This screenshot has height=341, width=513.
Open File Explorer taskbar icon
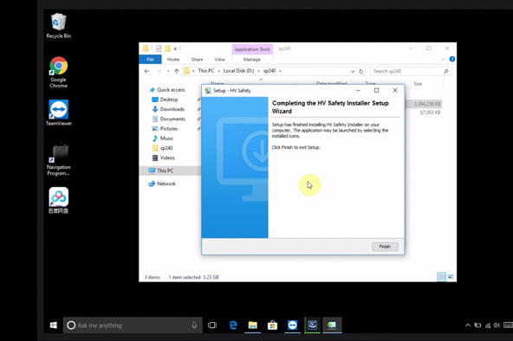[252, 325]
